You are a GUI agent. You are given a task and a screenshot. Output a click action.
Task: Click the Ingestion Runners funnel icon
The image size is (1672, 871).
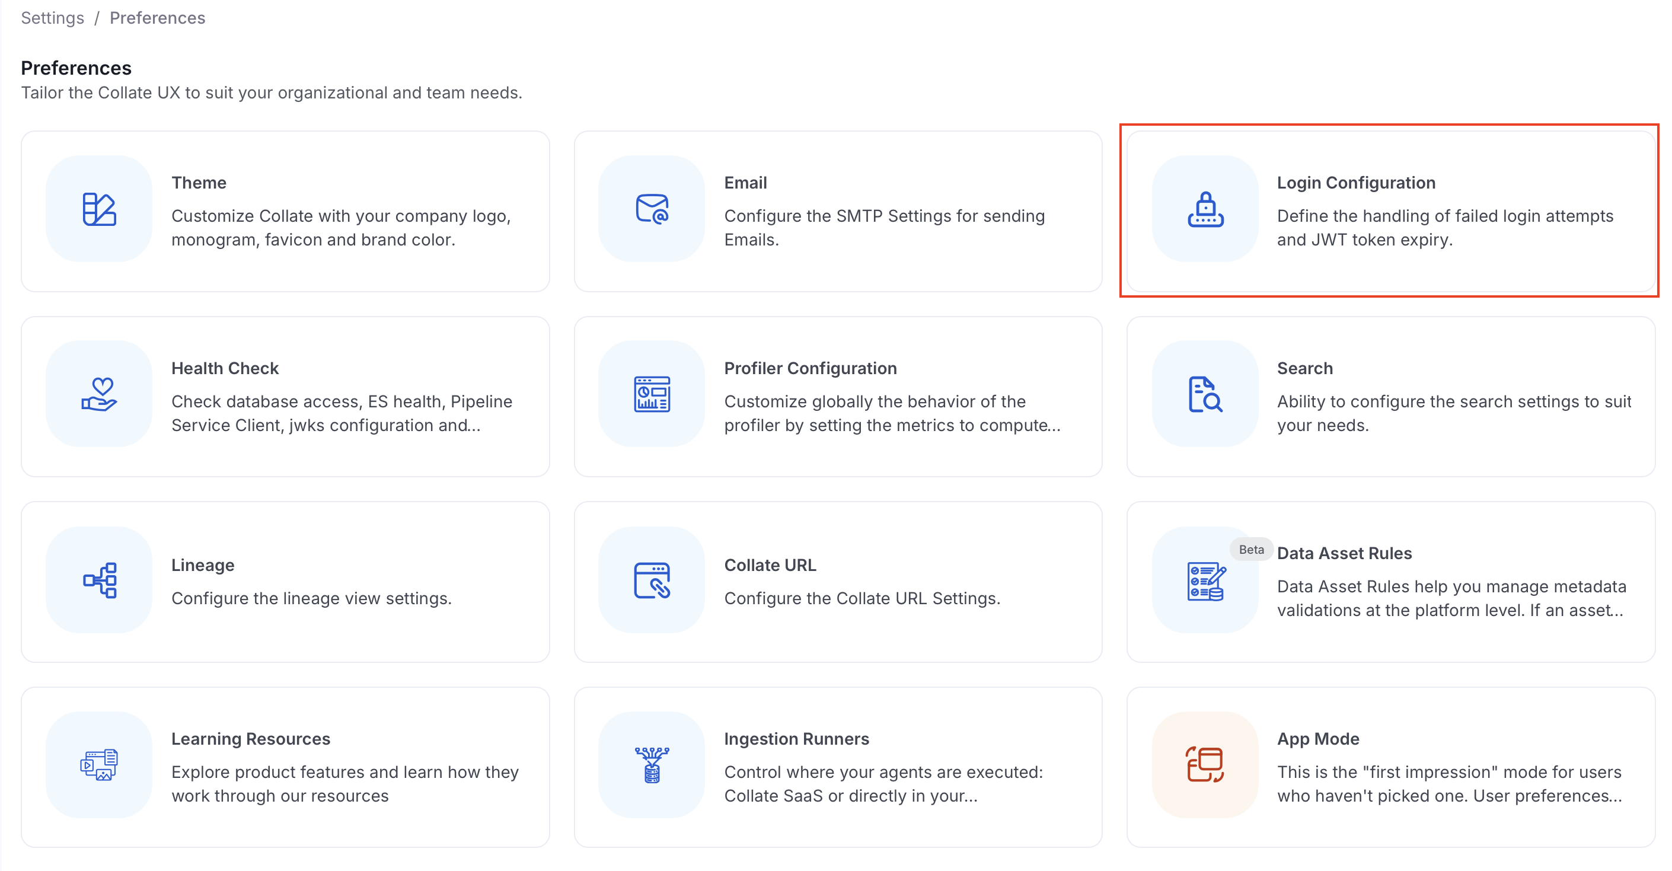pyautogui.click(x=652, y=764)
